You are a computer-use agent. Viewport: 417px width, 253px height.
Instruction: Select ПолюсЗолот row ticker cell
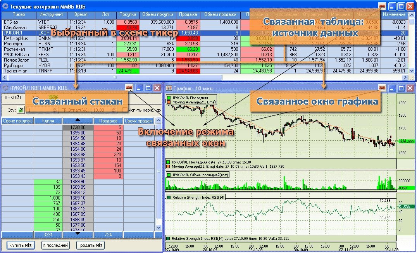click(19, 60)
